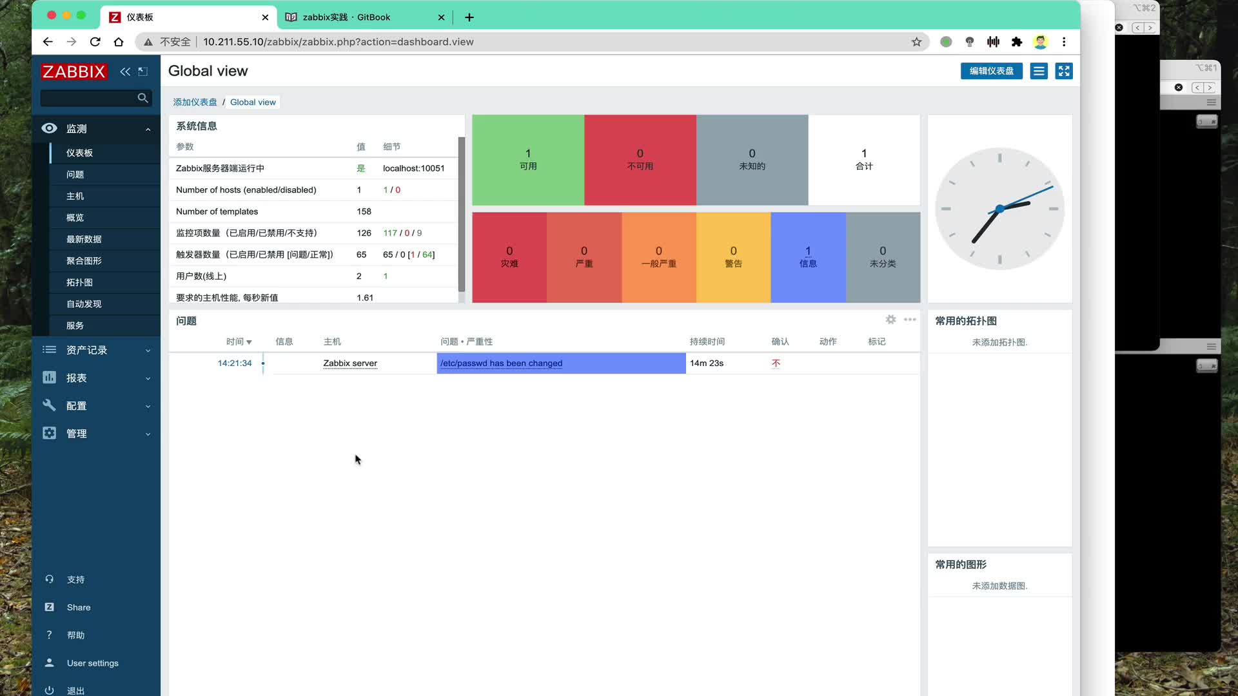This screenshot has height=696, width=1238.
Task: Collapse the Zabbix sidebar with double-chevron icon
Action: 125,72
